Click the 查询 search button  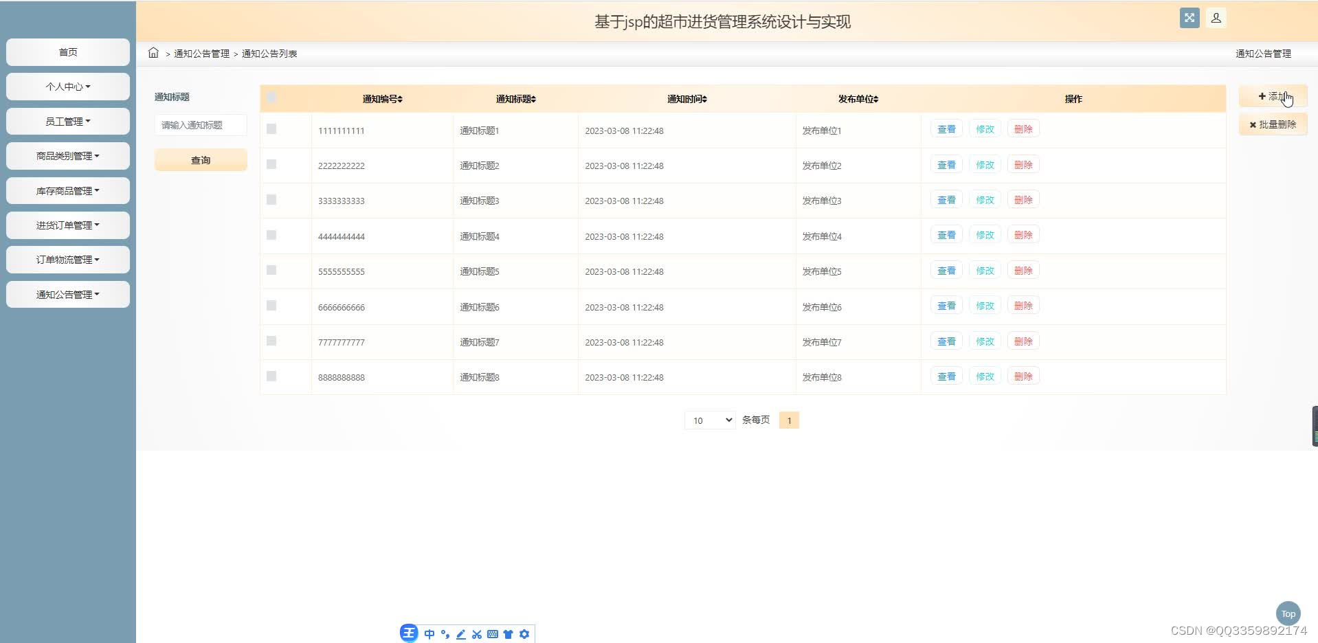201,160
